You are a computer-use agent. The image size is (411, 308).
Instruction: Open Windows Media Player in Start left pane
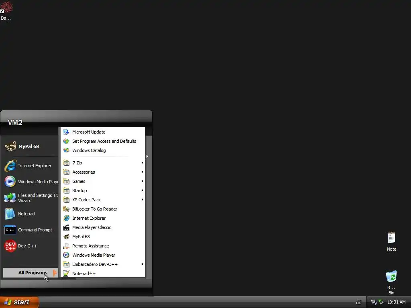tap(30, 182)
